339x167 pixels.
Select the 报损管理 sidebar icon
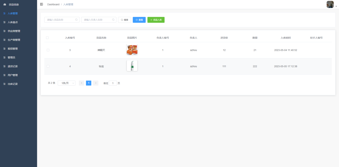[x=4, y=49]
